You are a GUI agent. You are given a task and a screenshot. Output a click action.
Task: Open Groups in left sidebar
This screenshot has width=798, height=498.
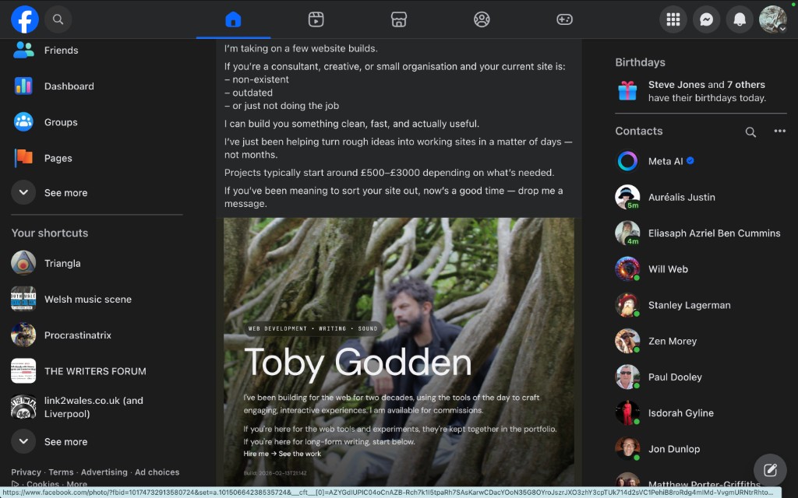(x=61, y=122)
